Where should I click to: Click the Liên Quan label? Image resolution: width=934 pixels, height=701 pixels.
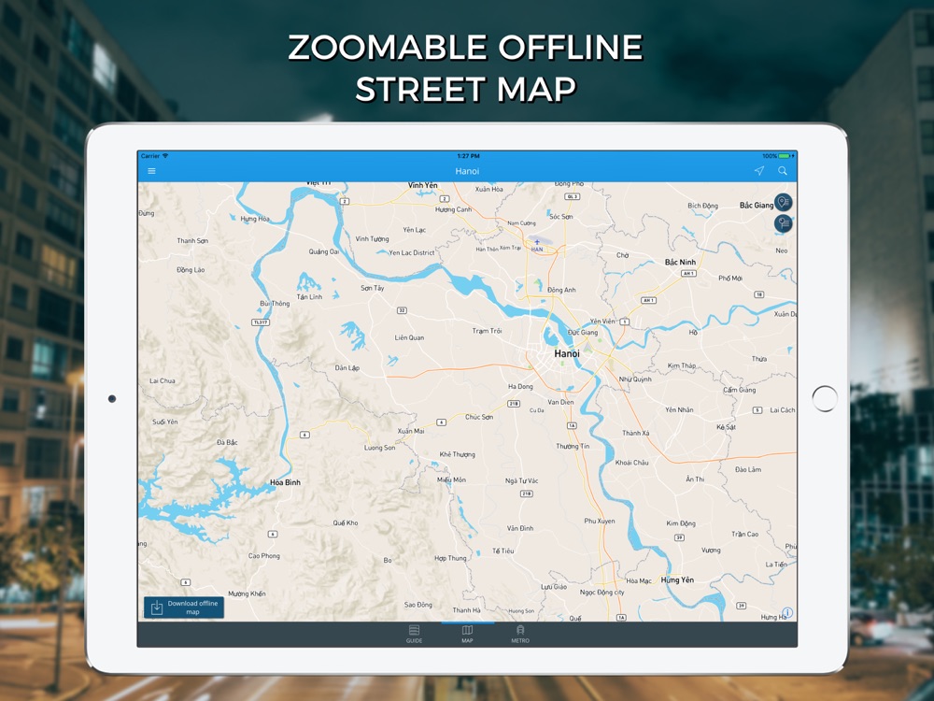pos(409,337)
